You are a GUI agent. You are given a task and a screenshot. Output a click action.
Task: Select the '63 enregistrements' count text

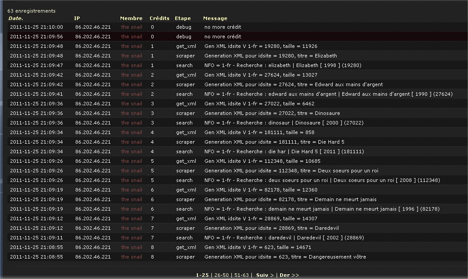[31, 11]
